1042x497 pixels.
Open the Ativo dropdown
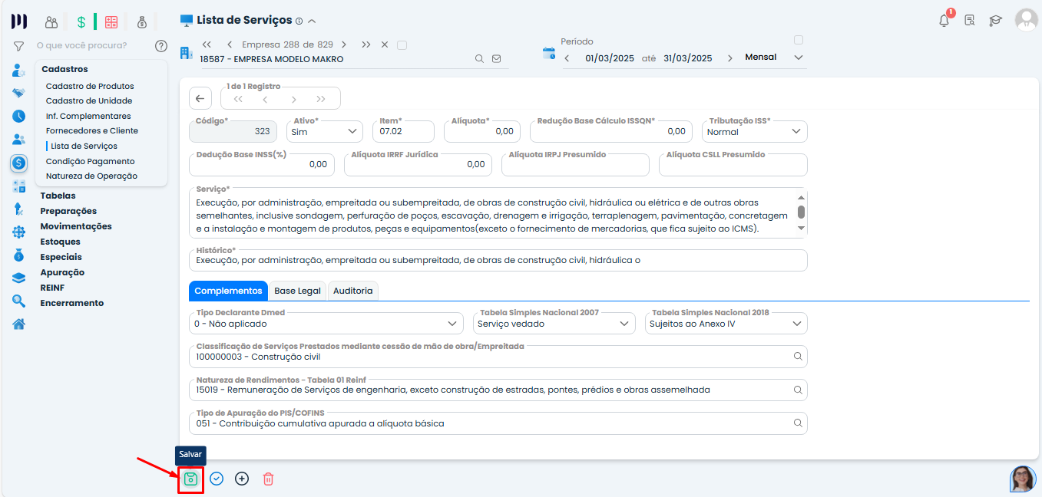[x=326, y=132]
